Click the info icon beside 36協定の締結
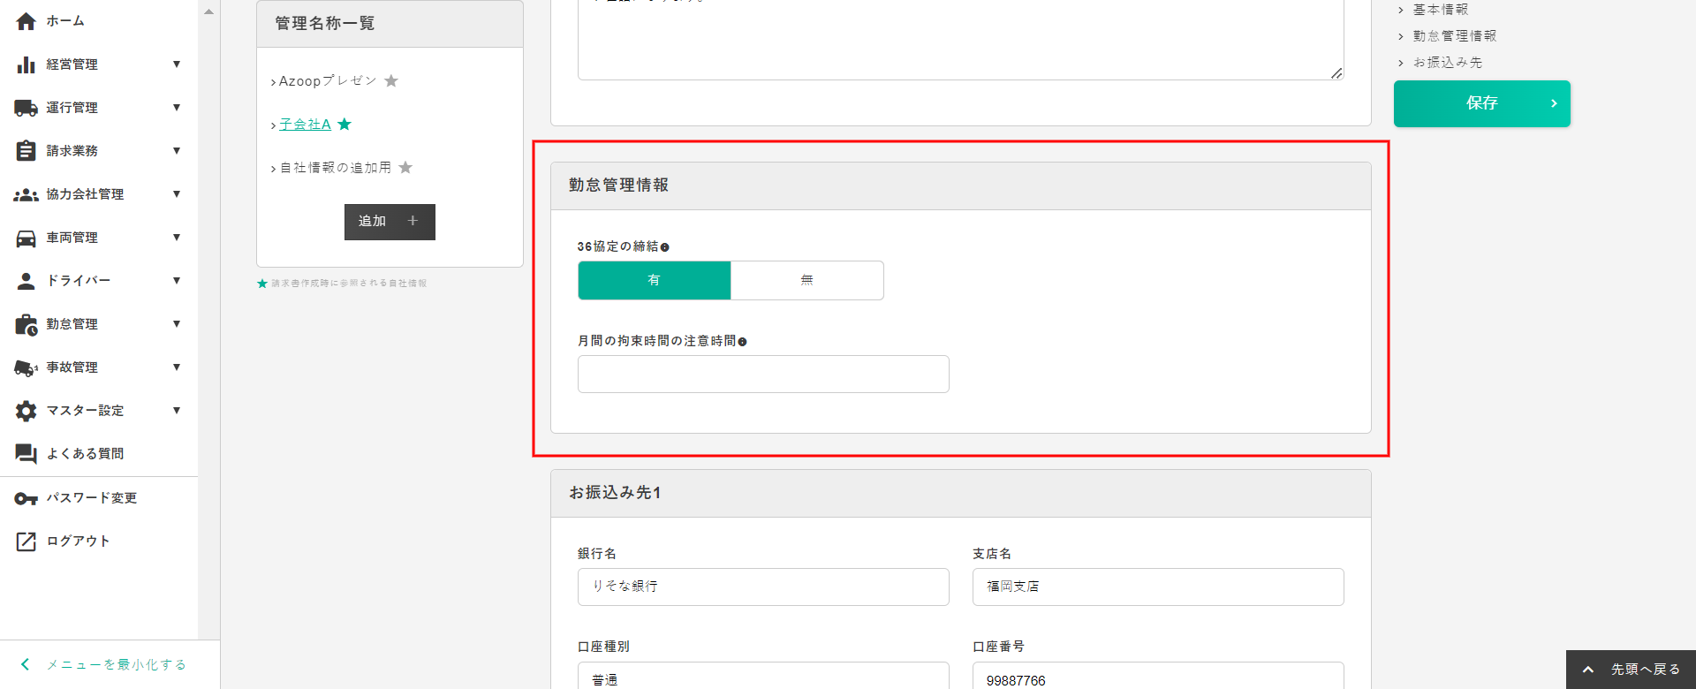1696x689 pixels. (x=665, y=247)
